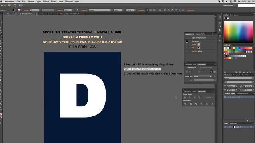Click the Spotlight search icon in menu bar

pos(249,2)
